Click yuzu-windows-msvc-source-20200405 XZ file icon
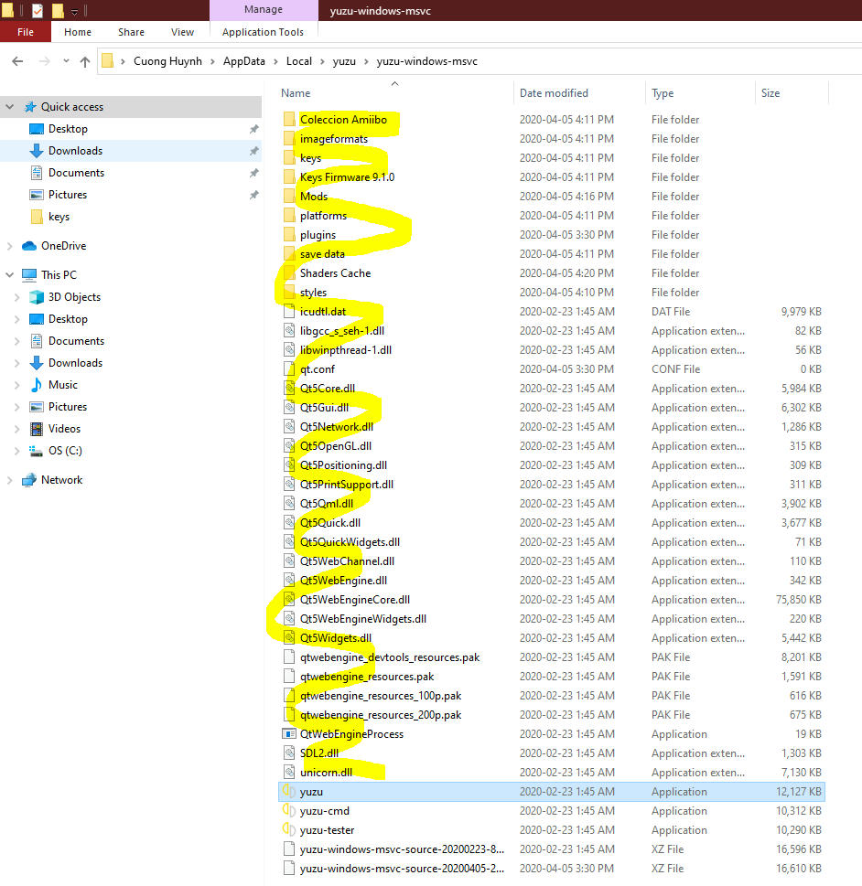This screenshot has height=886, width=862. 289,869
